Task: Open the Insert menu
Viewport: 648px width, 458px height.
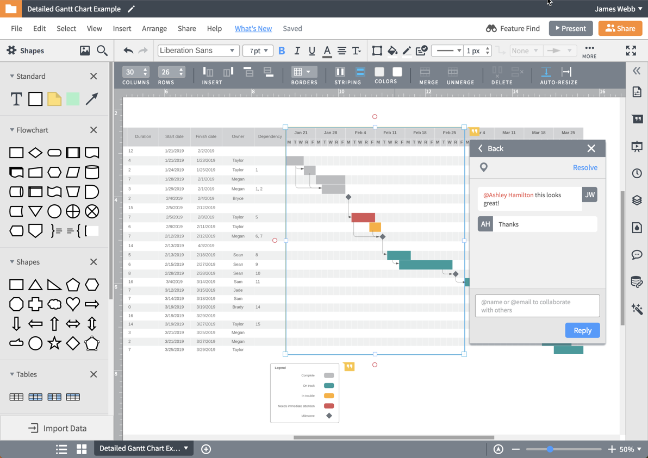Action: 122,28
